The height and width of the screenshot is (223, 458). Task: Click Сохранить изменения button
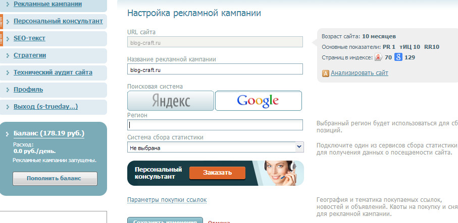tap(165, 220)
